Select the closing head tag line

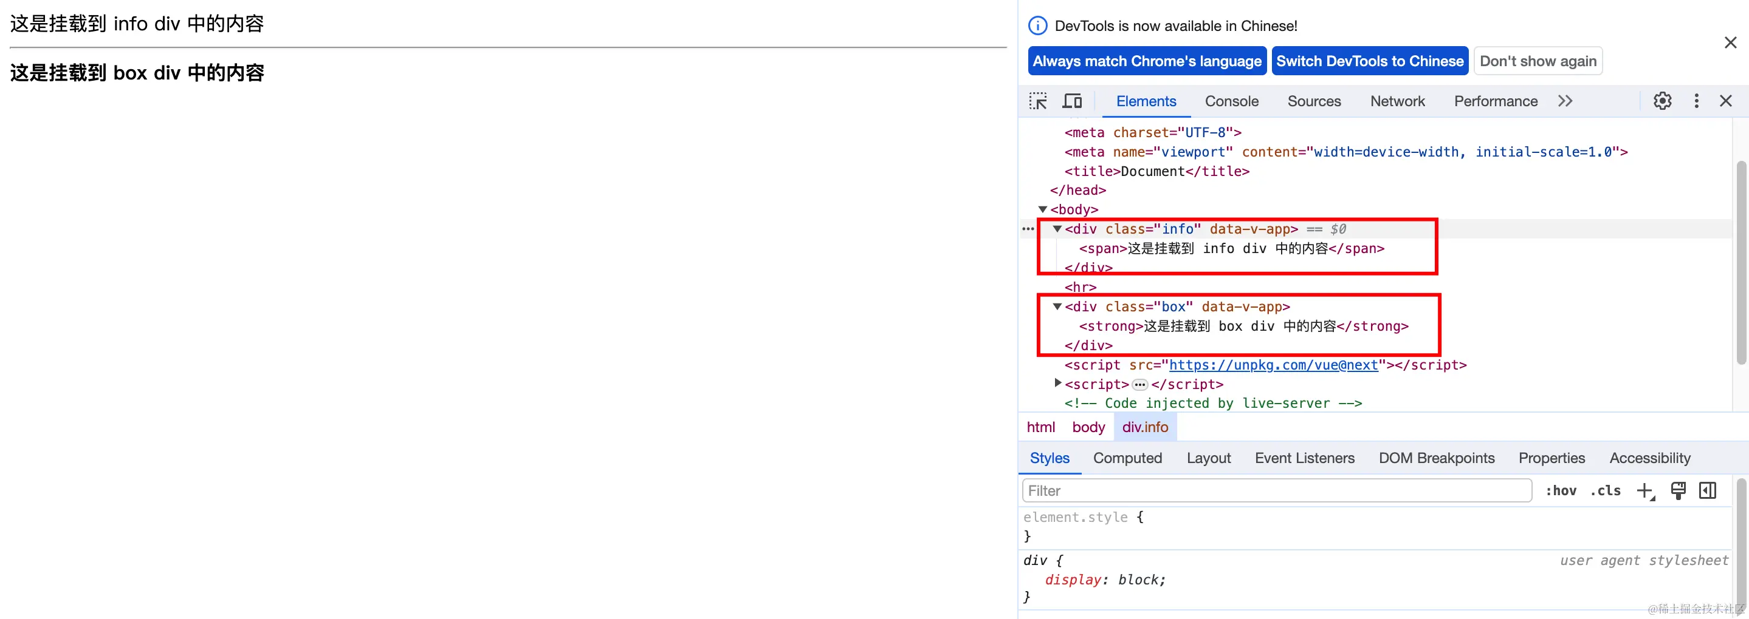1078,191
